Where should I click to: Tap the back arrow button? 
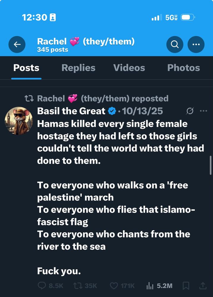17,45
